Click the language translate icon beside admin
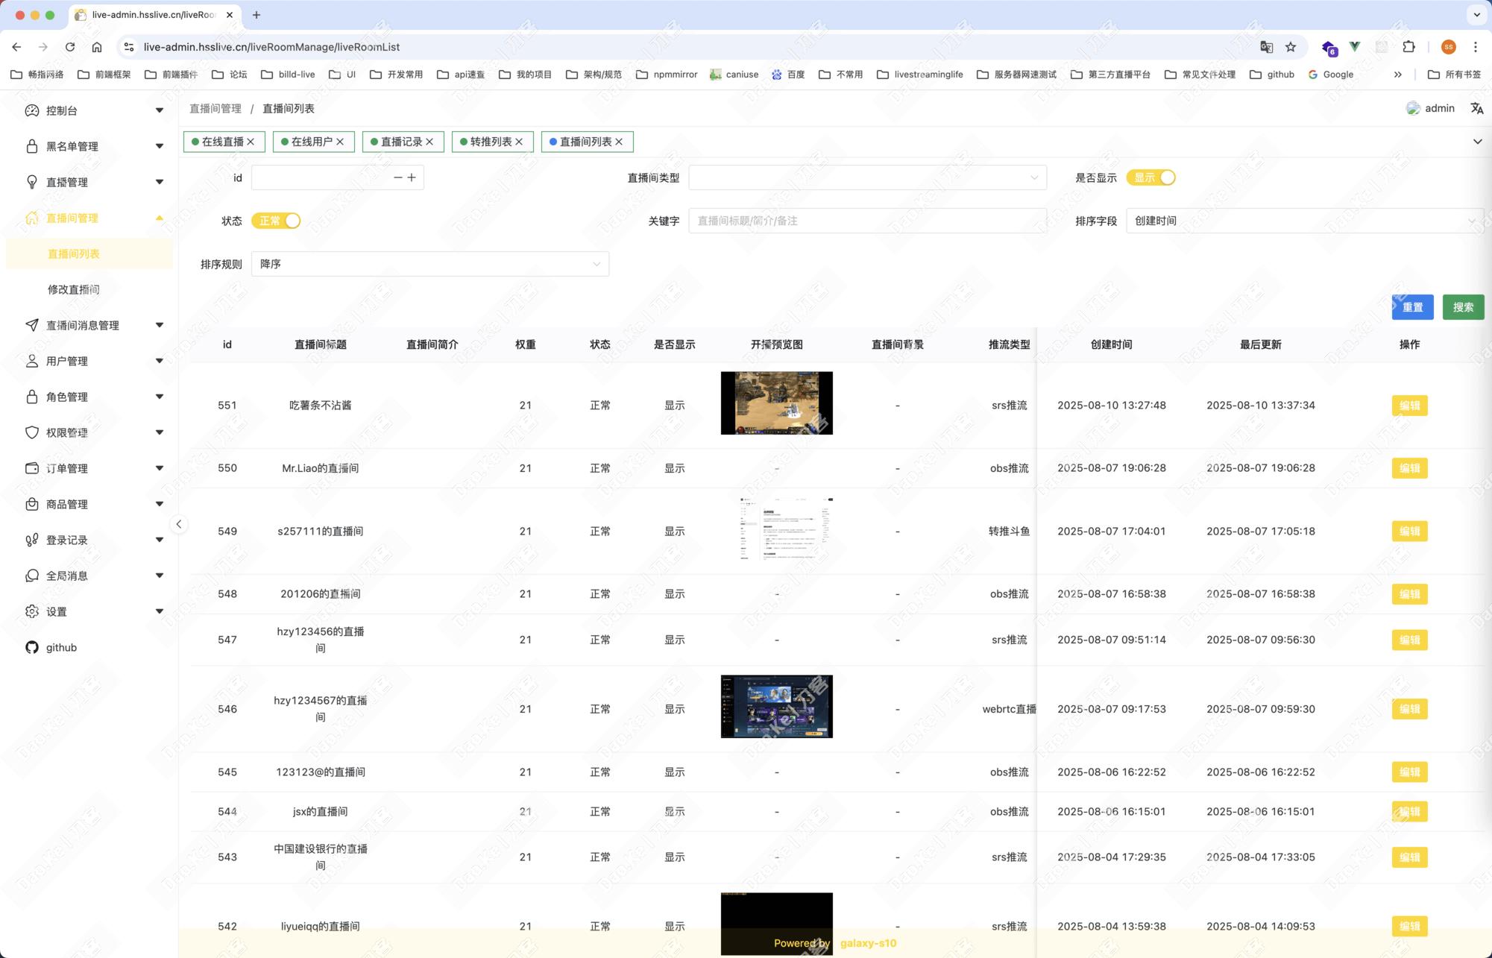1492x958 pixels. tap(1476, 108)
